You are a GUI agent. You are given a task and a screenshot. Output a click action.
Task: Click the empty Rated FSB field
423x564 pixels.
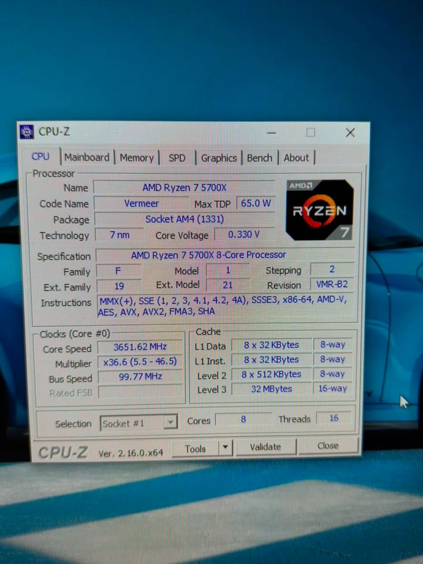(140, 392)
